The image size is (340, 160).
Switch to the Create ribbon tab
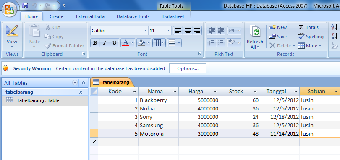(56, 16)
